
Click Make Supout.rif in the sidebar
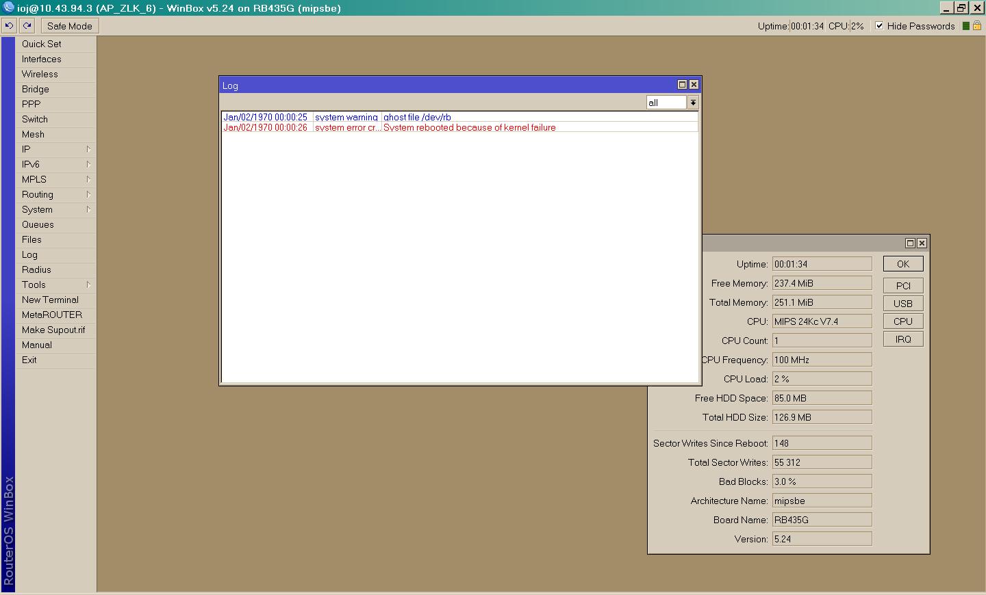(55, 330)
